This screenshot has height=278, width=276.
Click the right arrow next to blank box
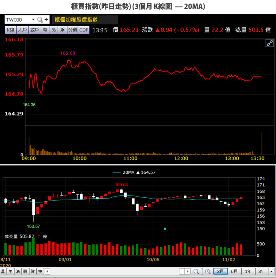pyautogui.click(x=187, y=272)
